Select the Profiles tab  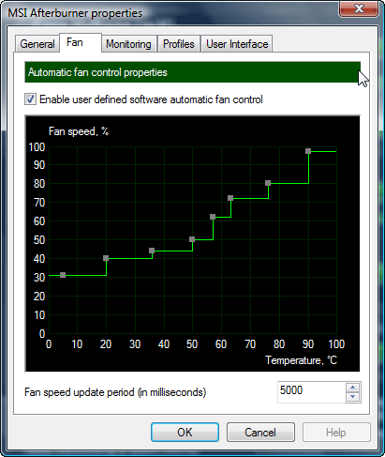(179, 44)
